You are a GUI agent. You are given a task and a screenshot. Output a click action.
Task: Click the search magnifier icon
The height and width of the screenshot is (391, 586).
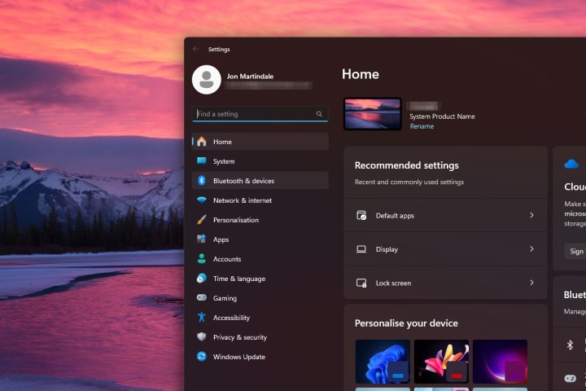pos(319,114)
